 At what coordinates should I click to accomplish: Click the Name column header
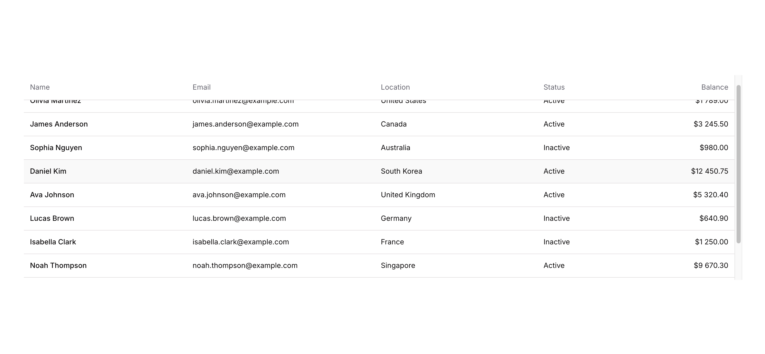tap(40, 87)
